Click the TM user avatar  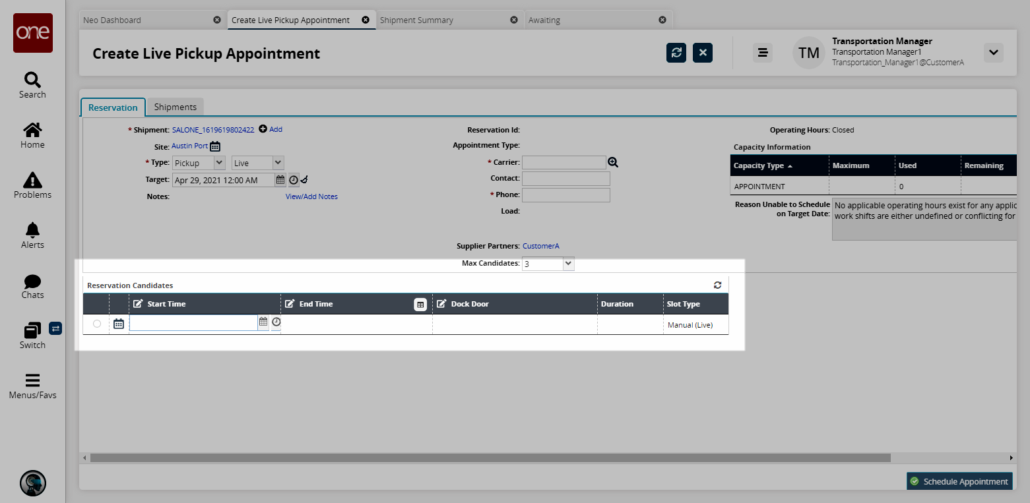(809, 53)
